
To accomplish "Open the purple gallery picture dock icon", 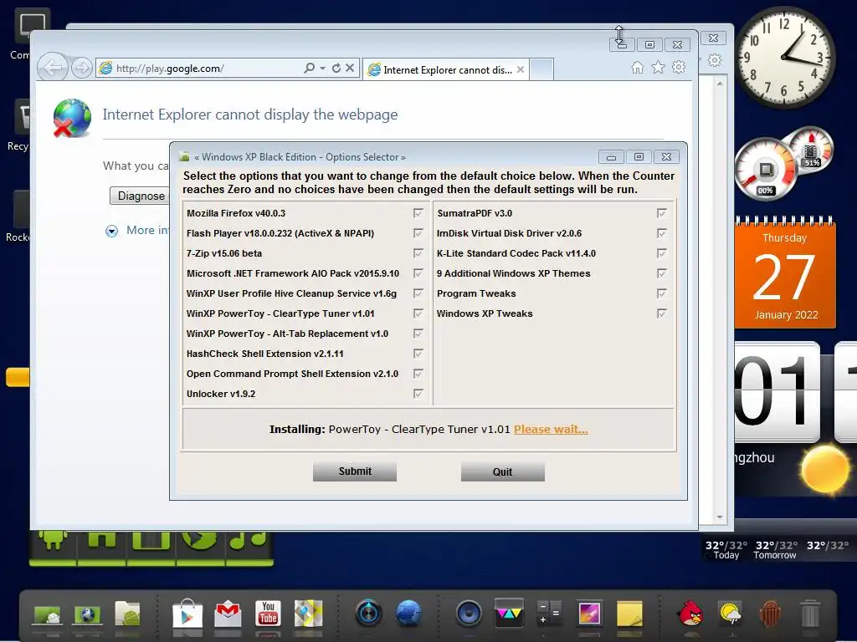I will [589, 613].
